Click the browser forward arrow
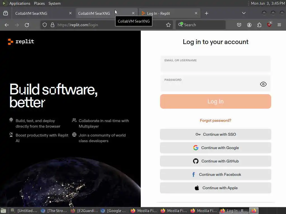Viewport: 286px width, 214px height. (x=17, y=25)
